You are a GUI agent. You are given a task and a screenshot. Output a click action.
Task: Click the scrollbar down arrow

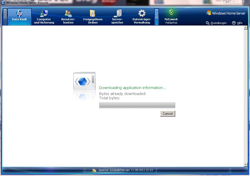[x=245, y=165]
